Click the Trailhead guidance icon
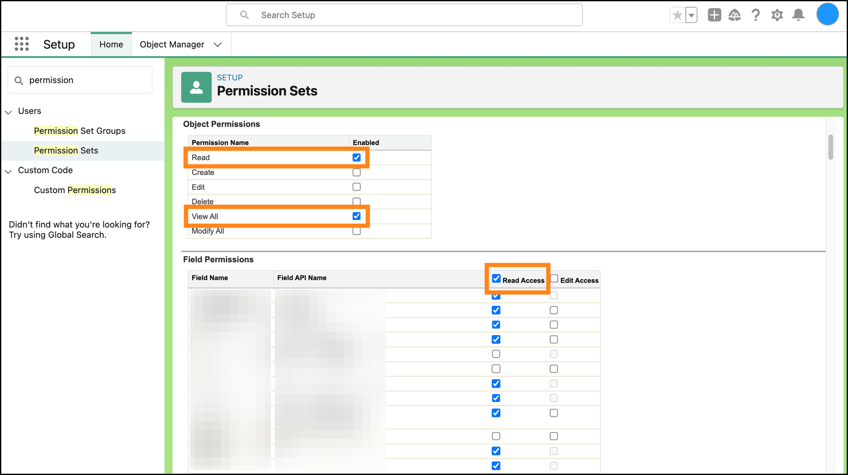Screen dimensions: 848x475 [x=735, y=16]
